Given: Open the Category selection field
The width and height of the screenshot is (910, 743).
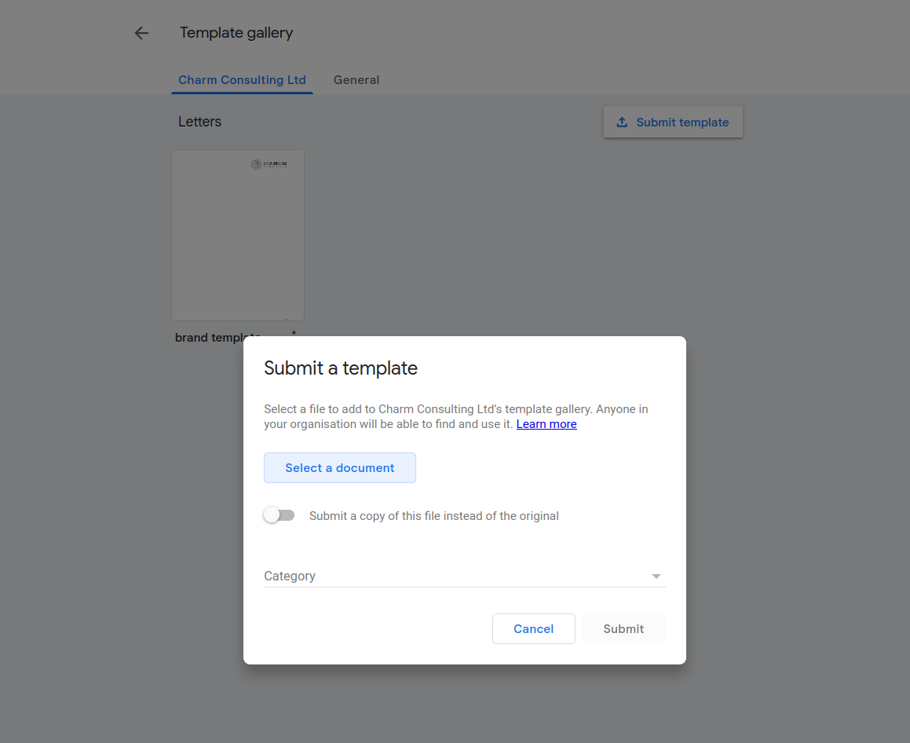Looking at the screenshot, I should [464, 576].
